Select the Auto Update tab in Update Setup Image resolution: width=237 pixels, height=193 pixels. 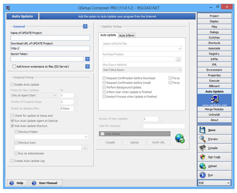tap(108, 35)
